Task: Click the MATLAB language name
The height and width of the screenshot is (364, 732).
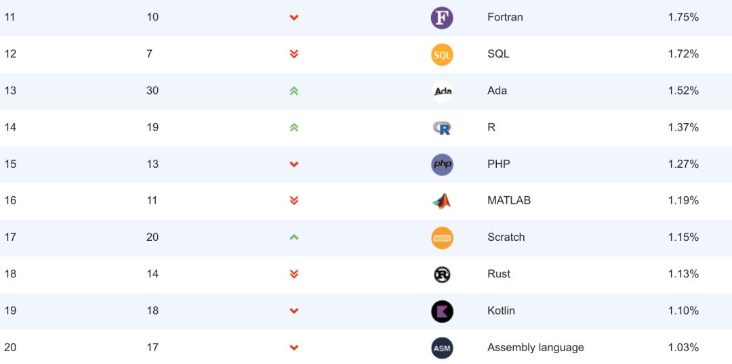Action: 509,200
